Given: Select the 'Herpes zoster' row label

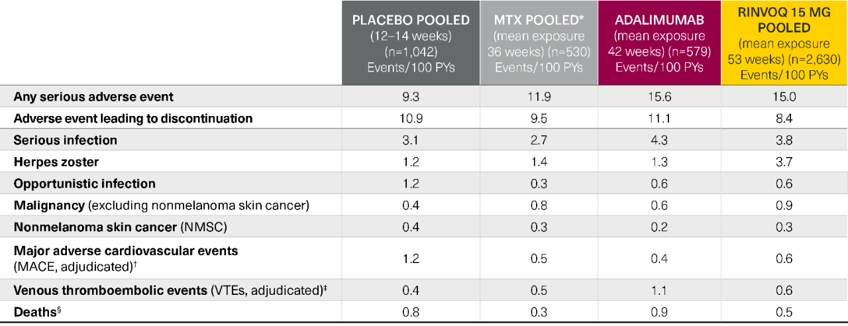Looking at the screenshot, I should coord(56,162).
